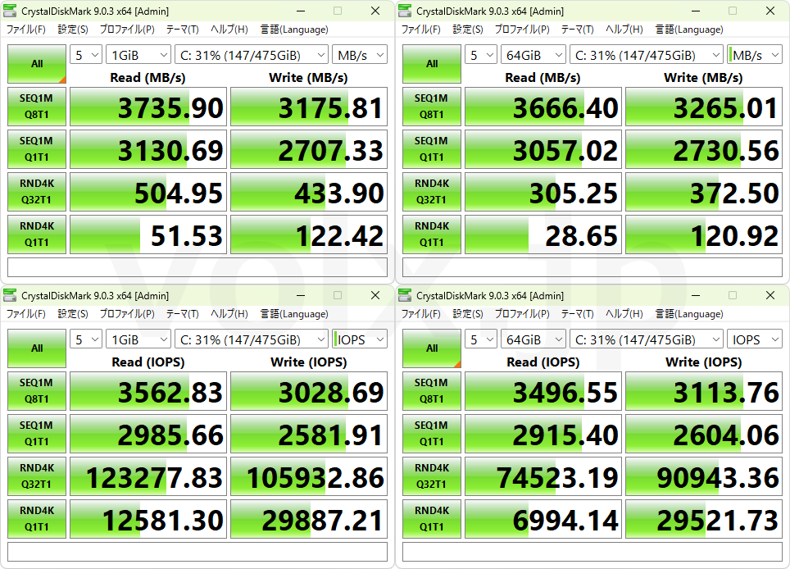Expand the IOPS unit dropdown in the bottom-left window
This screenshot has height=569, width=790.
tap(360, 339)
